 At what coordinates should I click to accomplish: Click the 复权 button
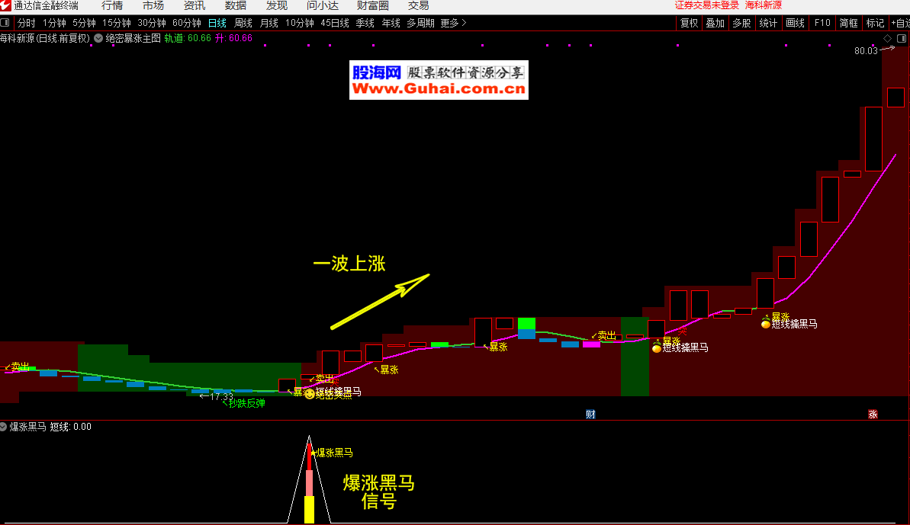690,23
